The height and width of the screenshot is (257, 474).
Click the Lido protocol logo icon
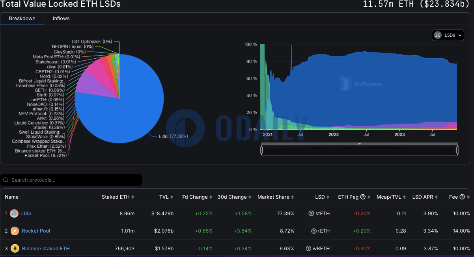click(x=14, y=214)
